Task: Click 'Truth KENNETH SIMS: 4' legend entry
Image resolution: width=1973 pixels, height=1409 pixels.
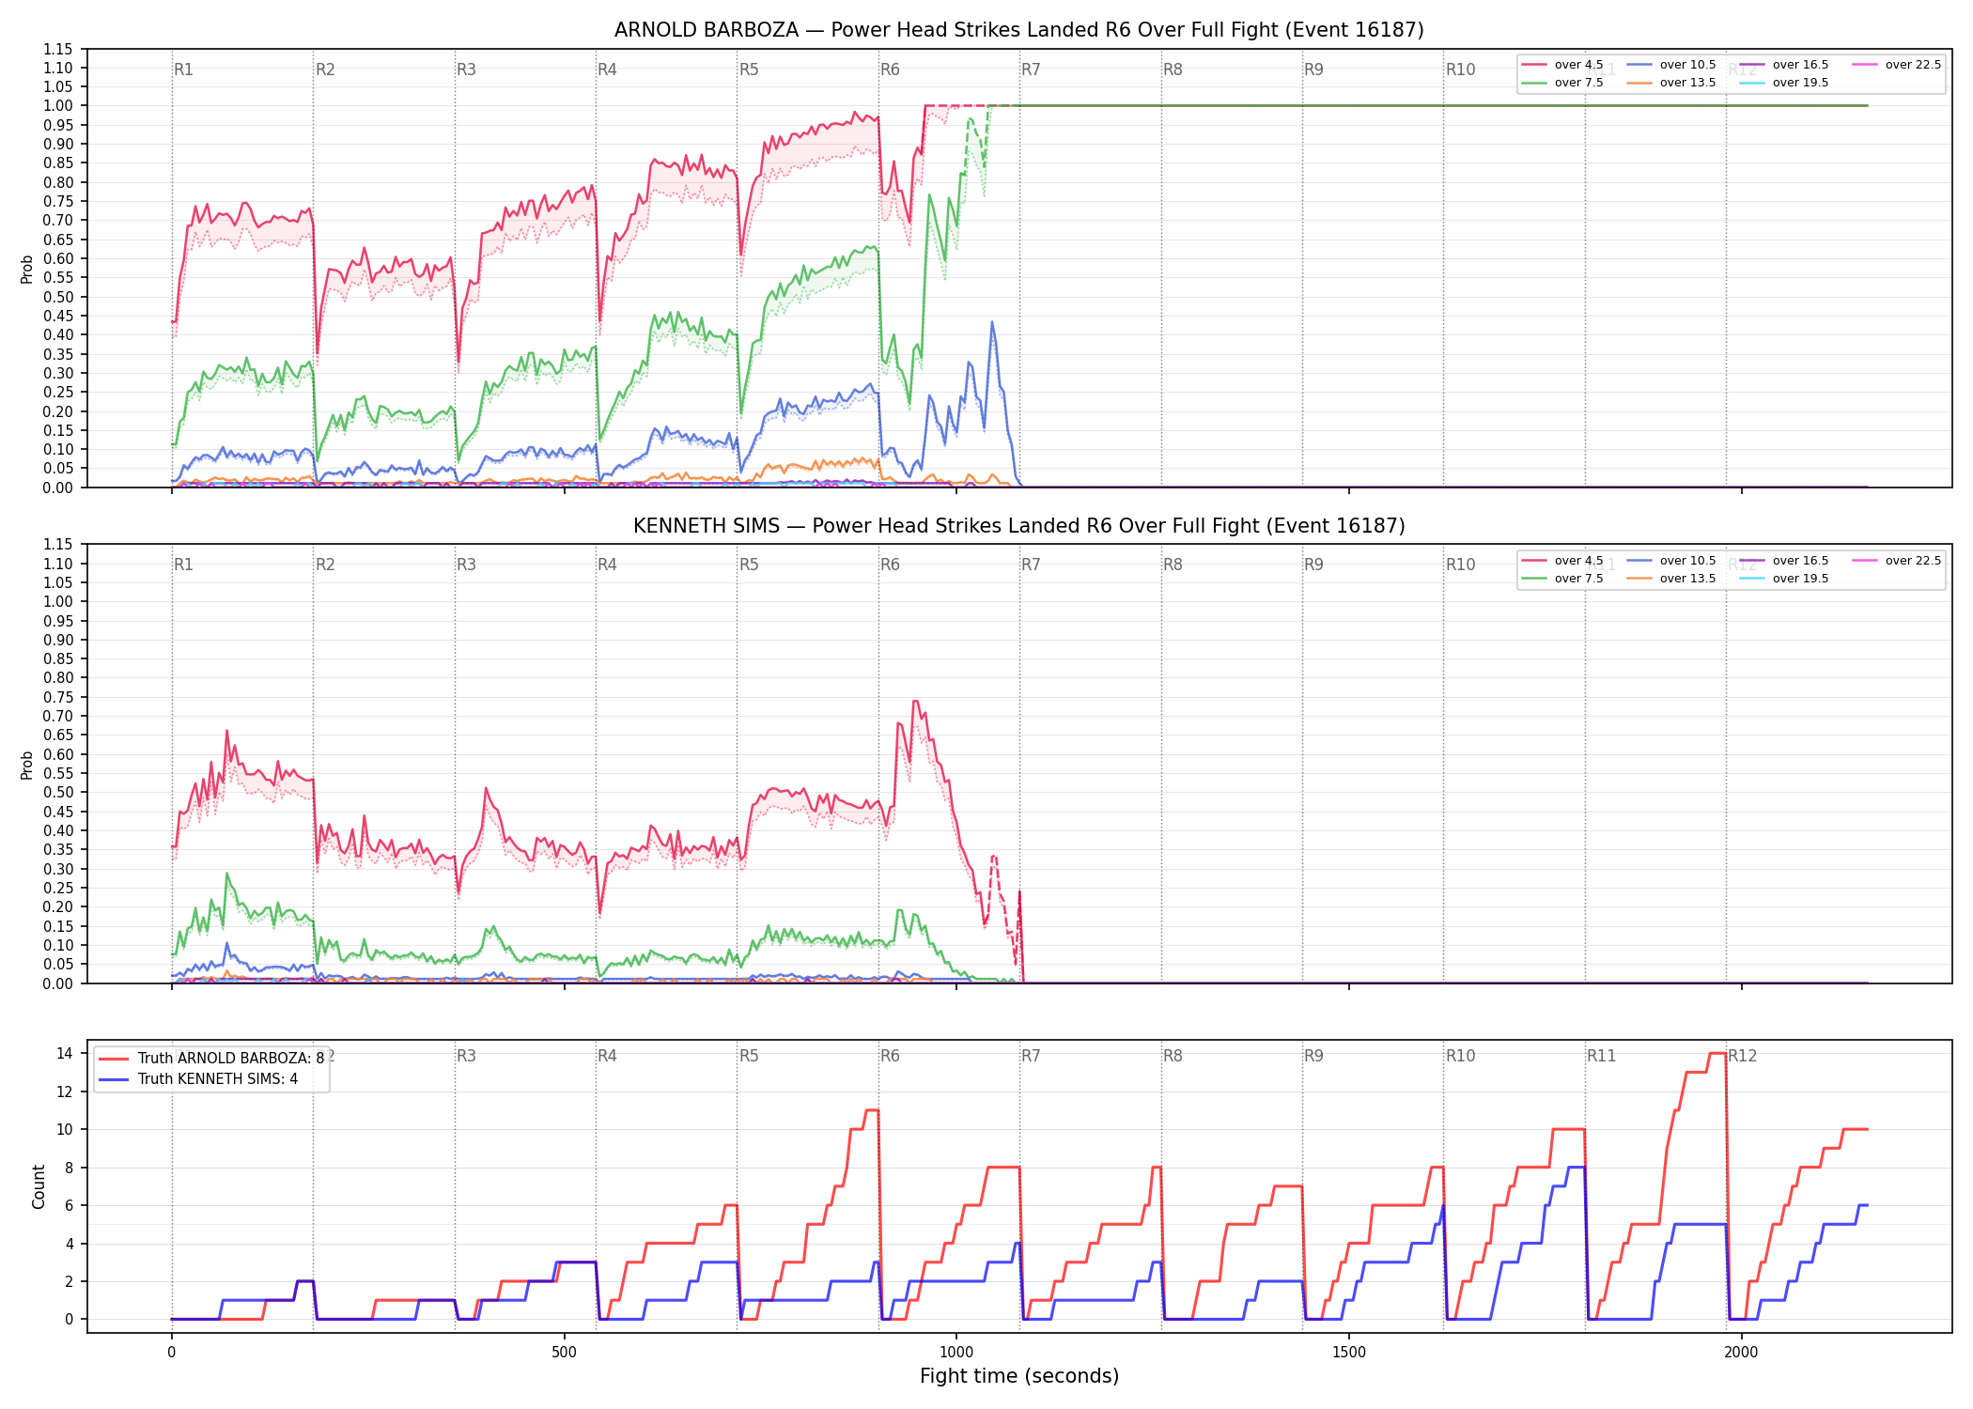Action: (x=198, y=1078)
